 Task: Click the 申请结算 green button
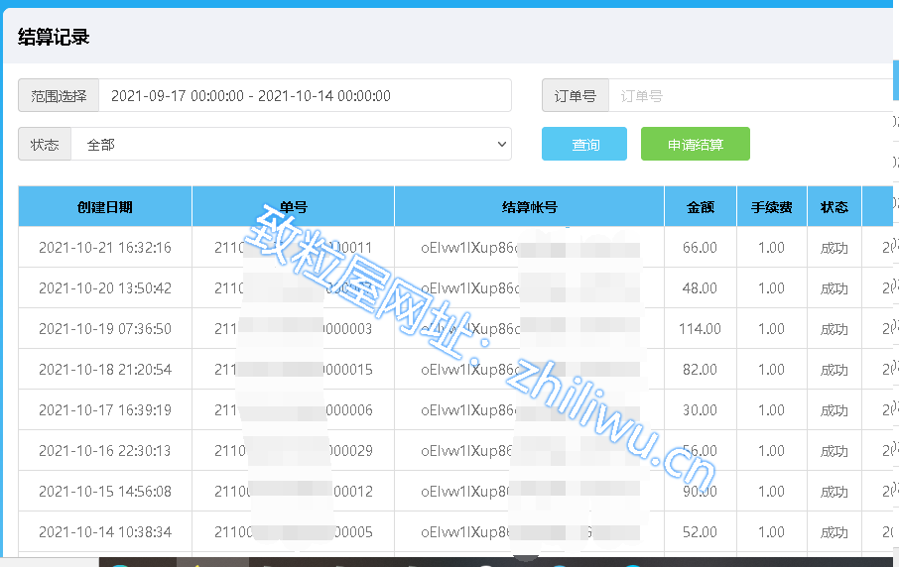(x=695, y=144)
